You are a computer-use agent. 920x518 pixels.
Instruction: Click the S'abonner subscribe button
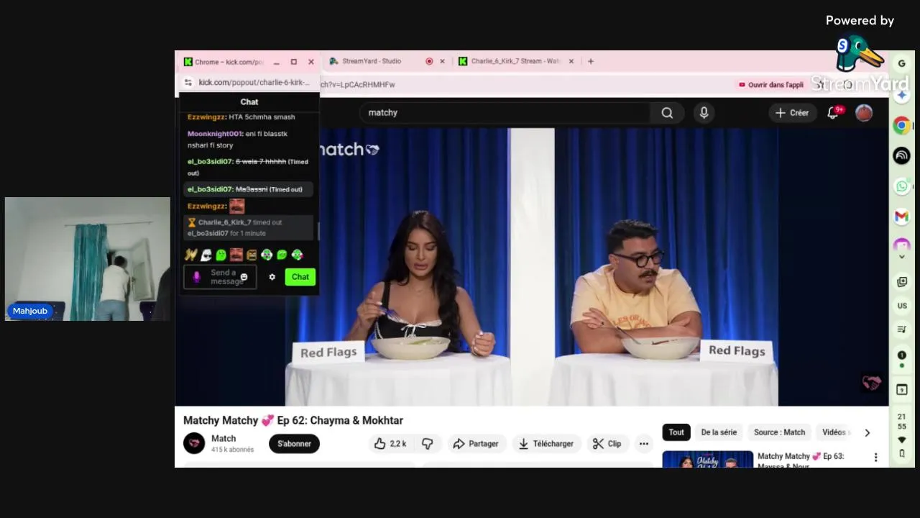click(294, 444)
